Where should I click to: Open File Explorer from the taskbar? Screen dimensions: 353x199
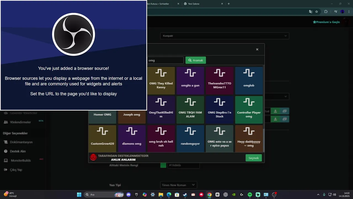tap(161, 195)
